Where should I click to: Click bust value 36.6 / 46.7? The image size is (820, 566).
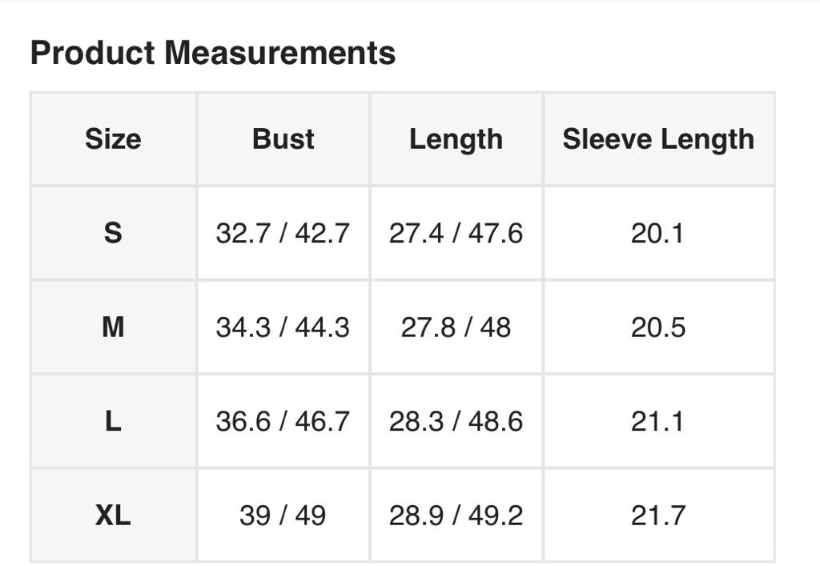click(283, 421)
